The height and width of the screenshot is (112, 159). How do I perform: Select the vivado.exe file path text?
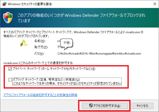(99, 54)
